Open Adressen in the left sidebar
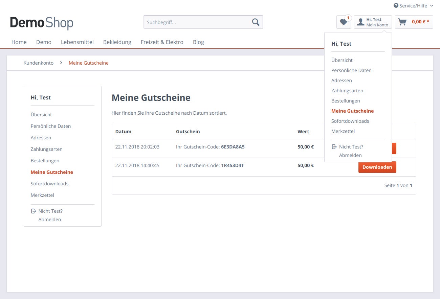Viewport: 440px width, 299px height. tap(41, 138)
